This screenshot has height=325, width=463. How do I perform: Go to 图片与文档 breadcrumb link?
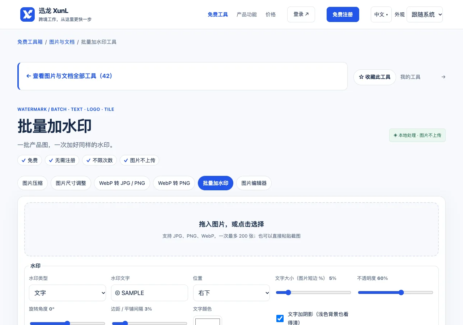pyautogui.click(x=62, y=42)
